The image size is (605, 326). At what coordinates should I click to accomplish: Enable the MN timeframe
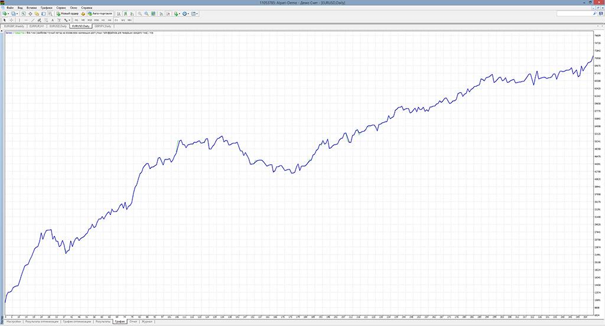point(129,20)
